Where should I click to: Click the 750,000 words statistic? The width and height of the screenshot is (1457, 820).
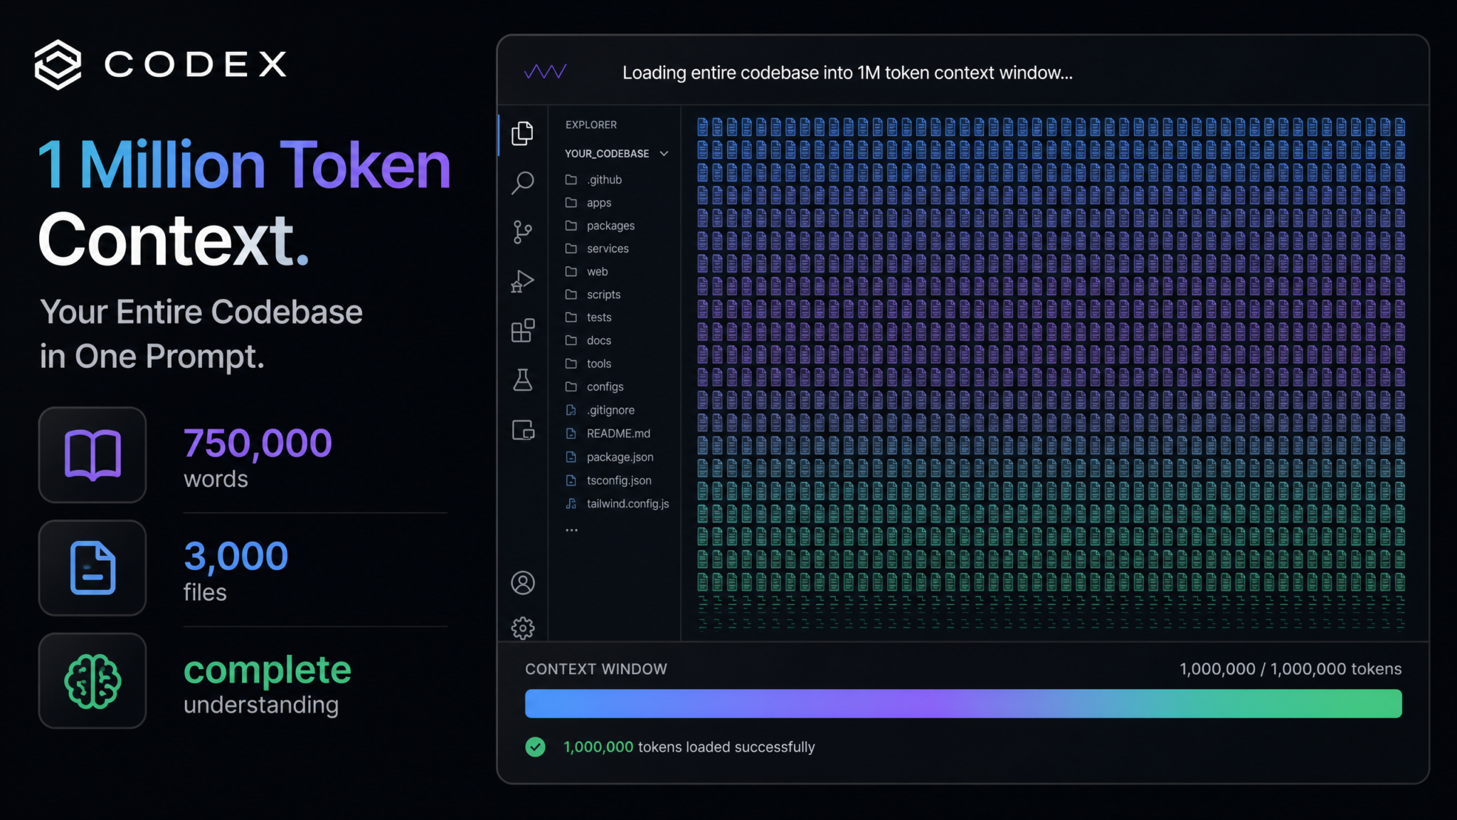click(x=258, y=458)
